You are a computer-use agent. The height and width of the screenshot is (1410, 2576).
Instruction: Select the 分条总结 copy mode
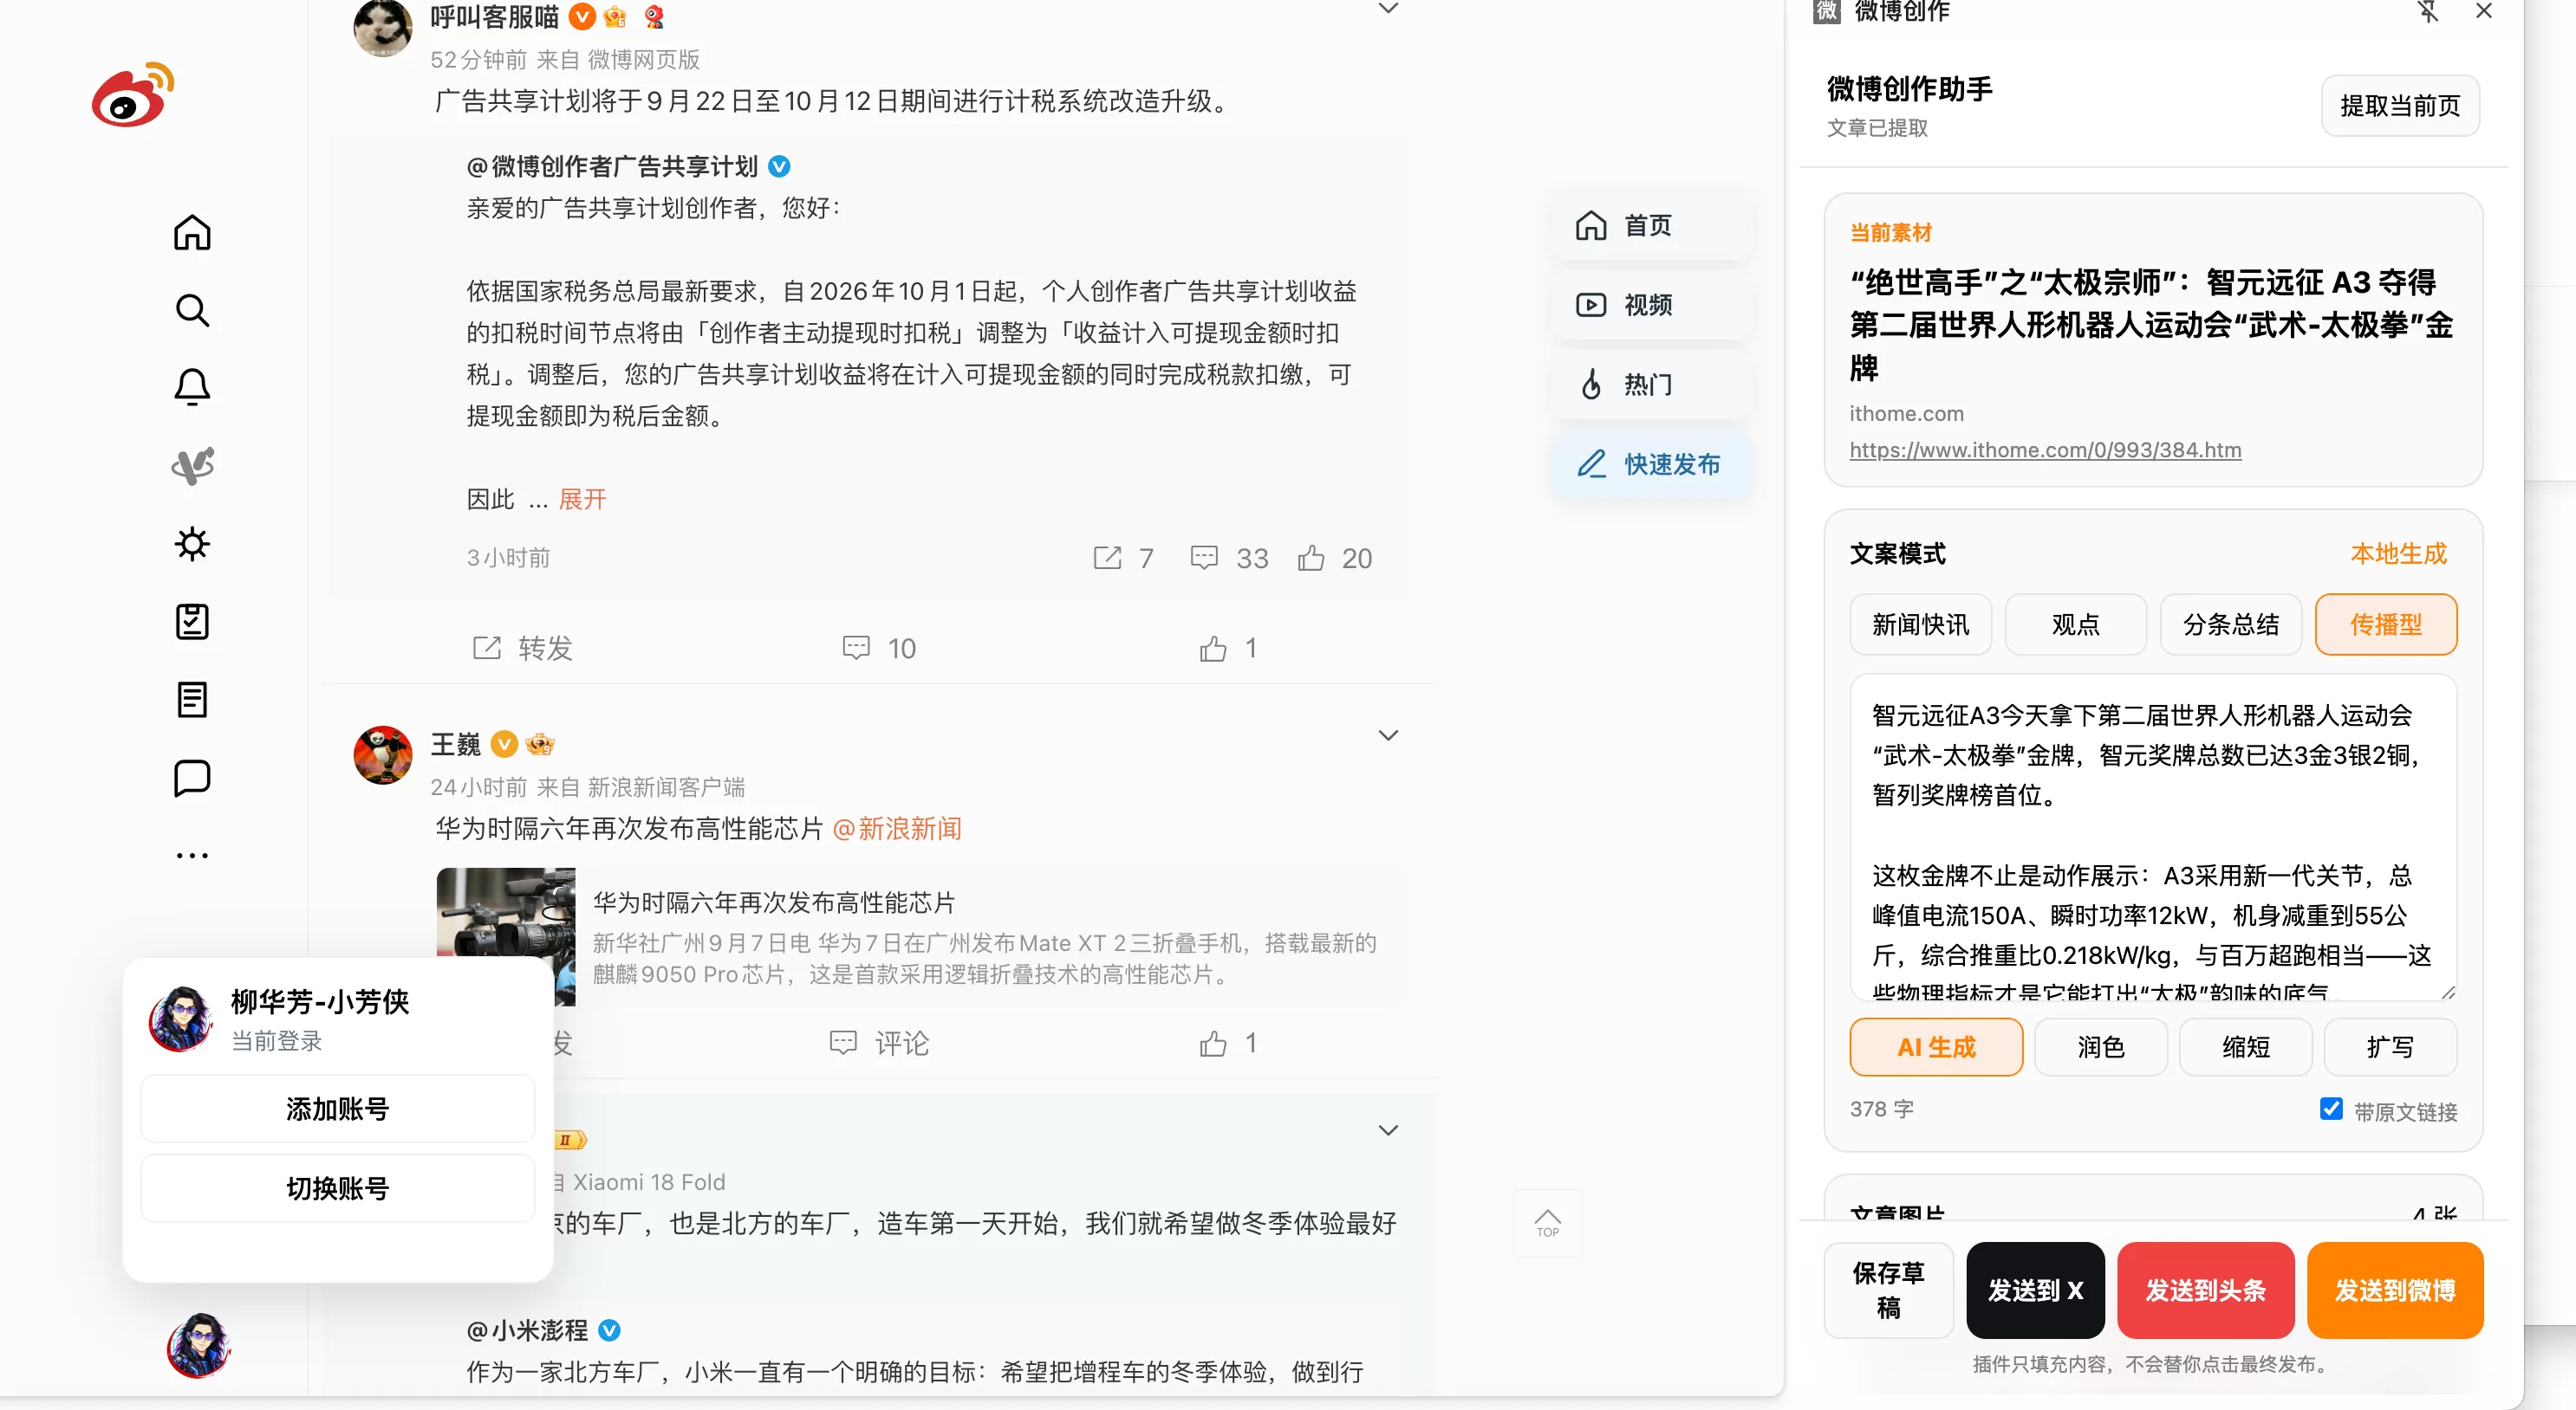point(2231,624)
